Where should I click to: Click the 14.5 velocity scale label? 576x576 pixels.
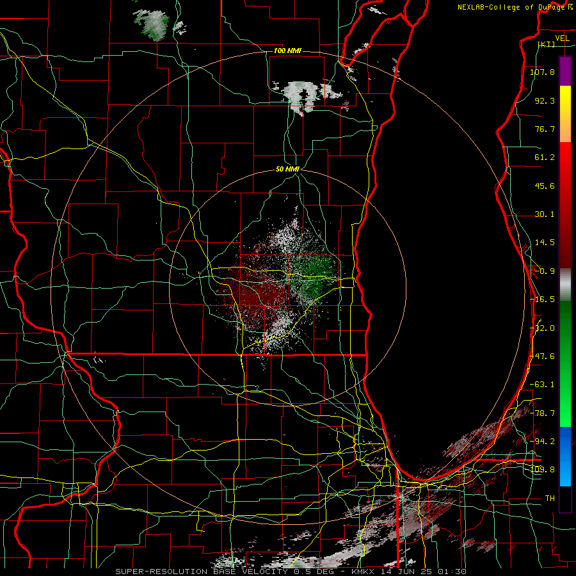coord(545,243)
